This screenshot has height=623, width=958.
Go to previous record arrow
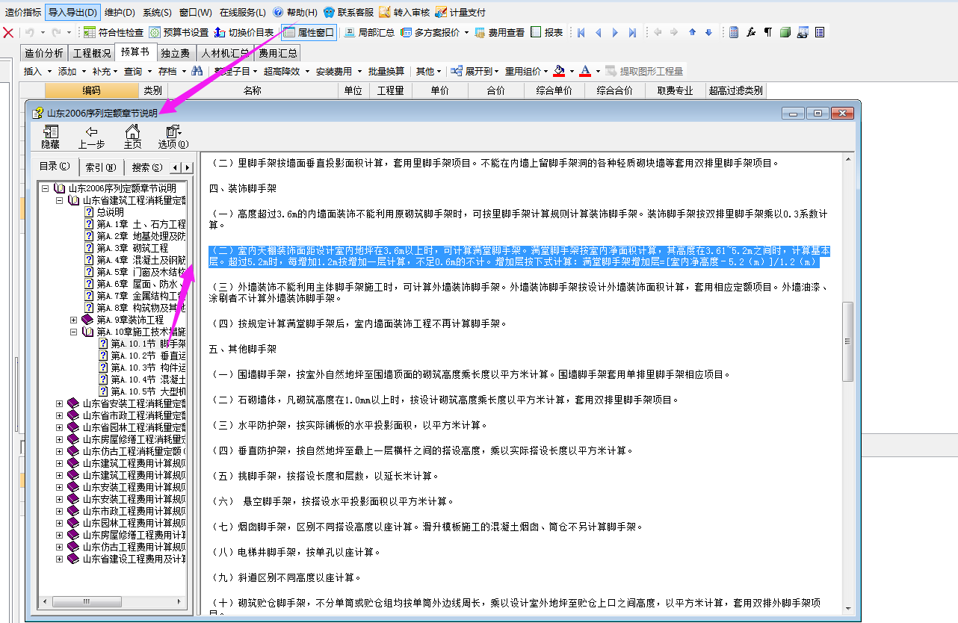[598, 32]
